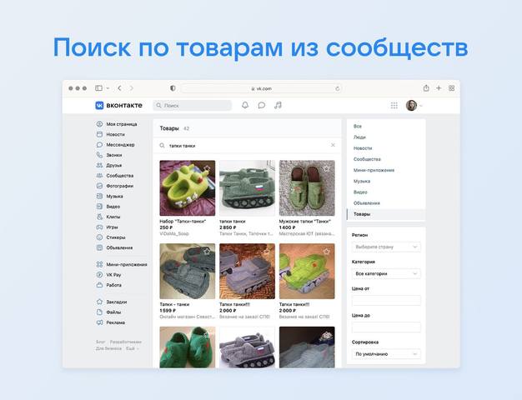The height and width of the screenshot is (400, 522).
Task: Open messages speech bubble icon in header
Action: [262, 105]
